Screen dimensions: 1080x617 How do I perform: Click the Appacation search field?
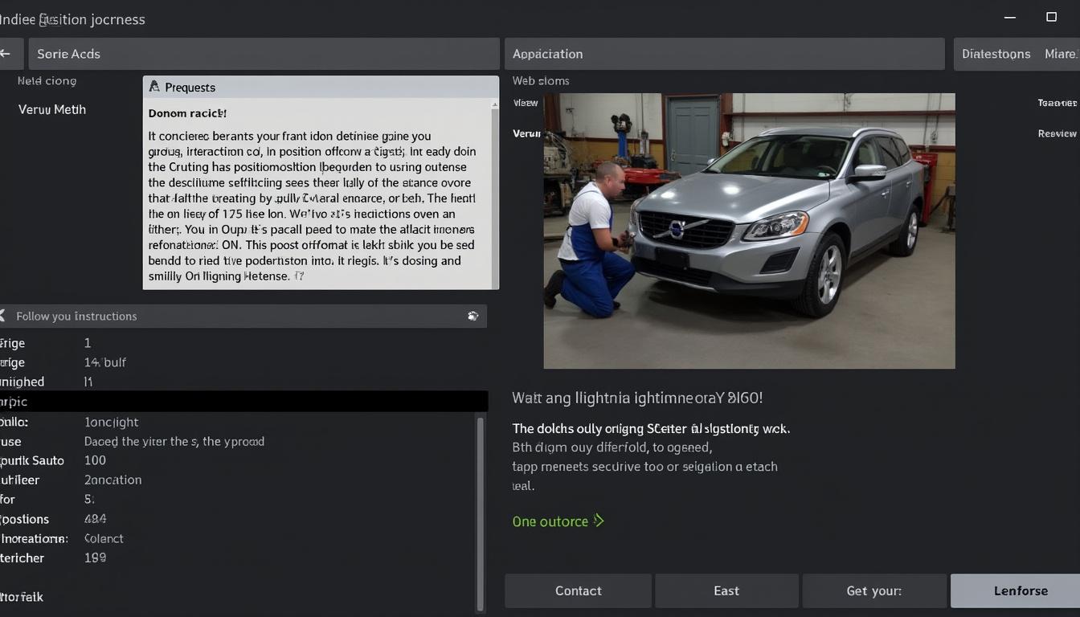coord(723,53)
